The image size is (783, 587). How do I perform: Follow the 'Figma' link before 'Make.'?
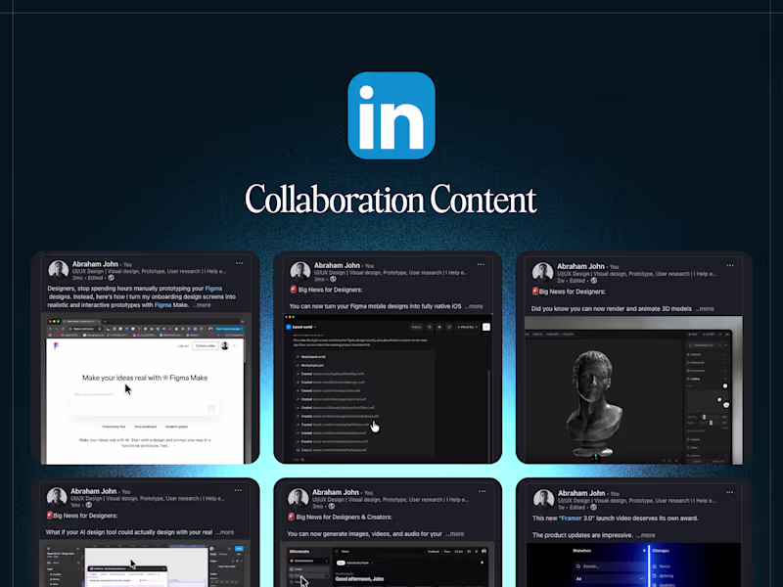click(x=162, y=305)
